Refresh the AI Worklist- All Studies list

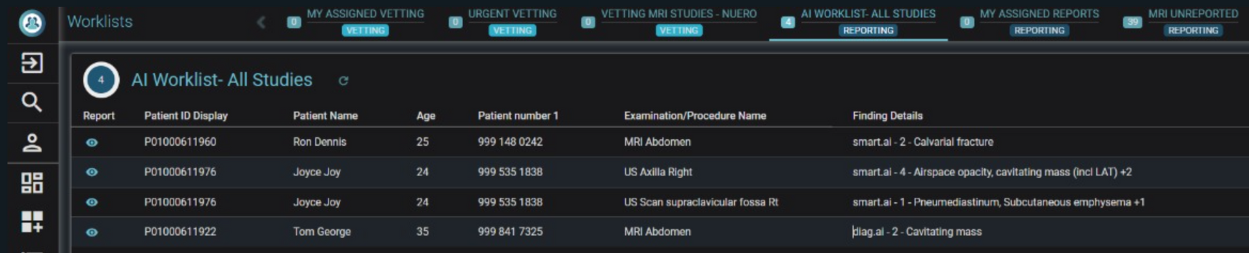click(343, 81)
